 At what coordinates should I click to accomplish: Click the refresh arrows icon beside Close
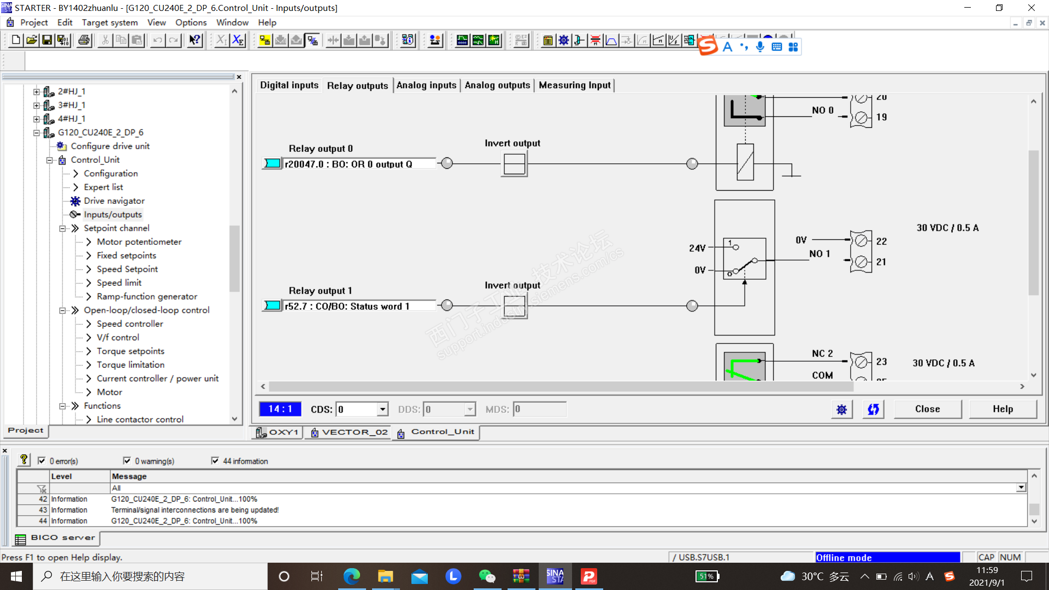873,409
